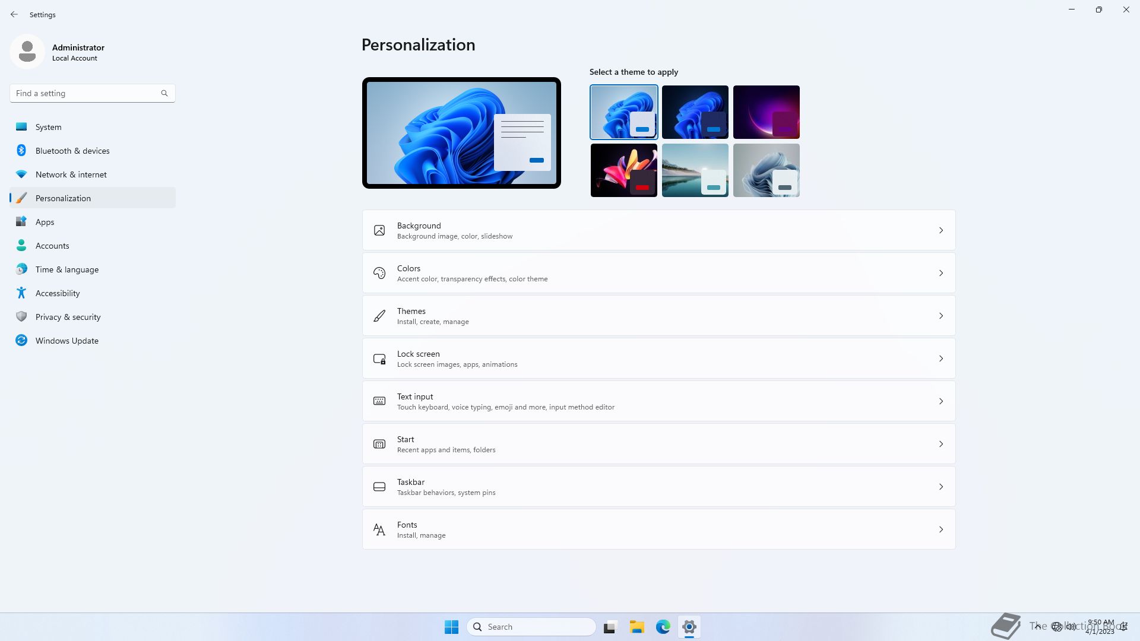1140x641 pixels.
Task: Click the Network wifi icon in sidebar
Action: (x=21, y=174)
